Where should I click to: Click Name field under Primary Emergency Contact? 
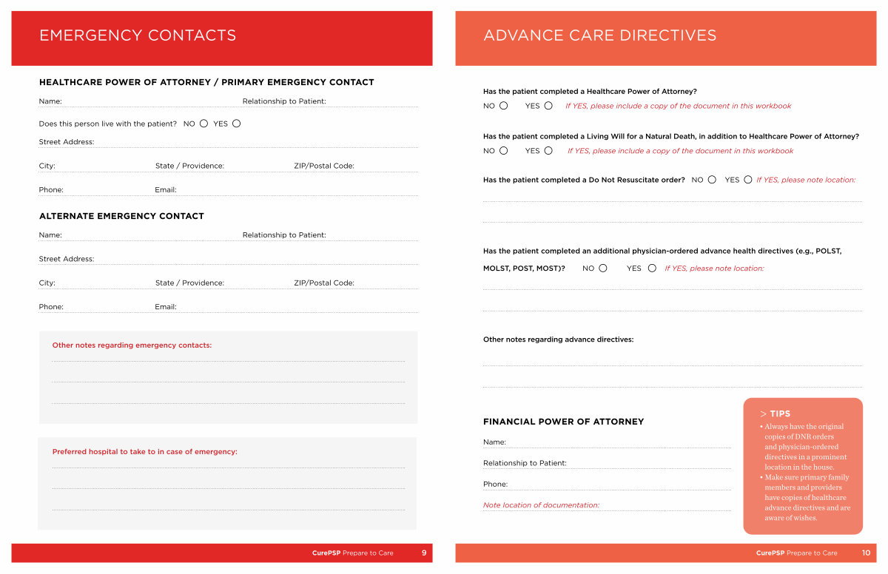tap(148, 101)
